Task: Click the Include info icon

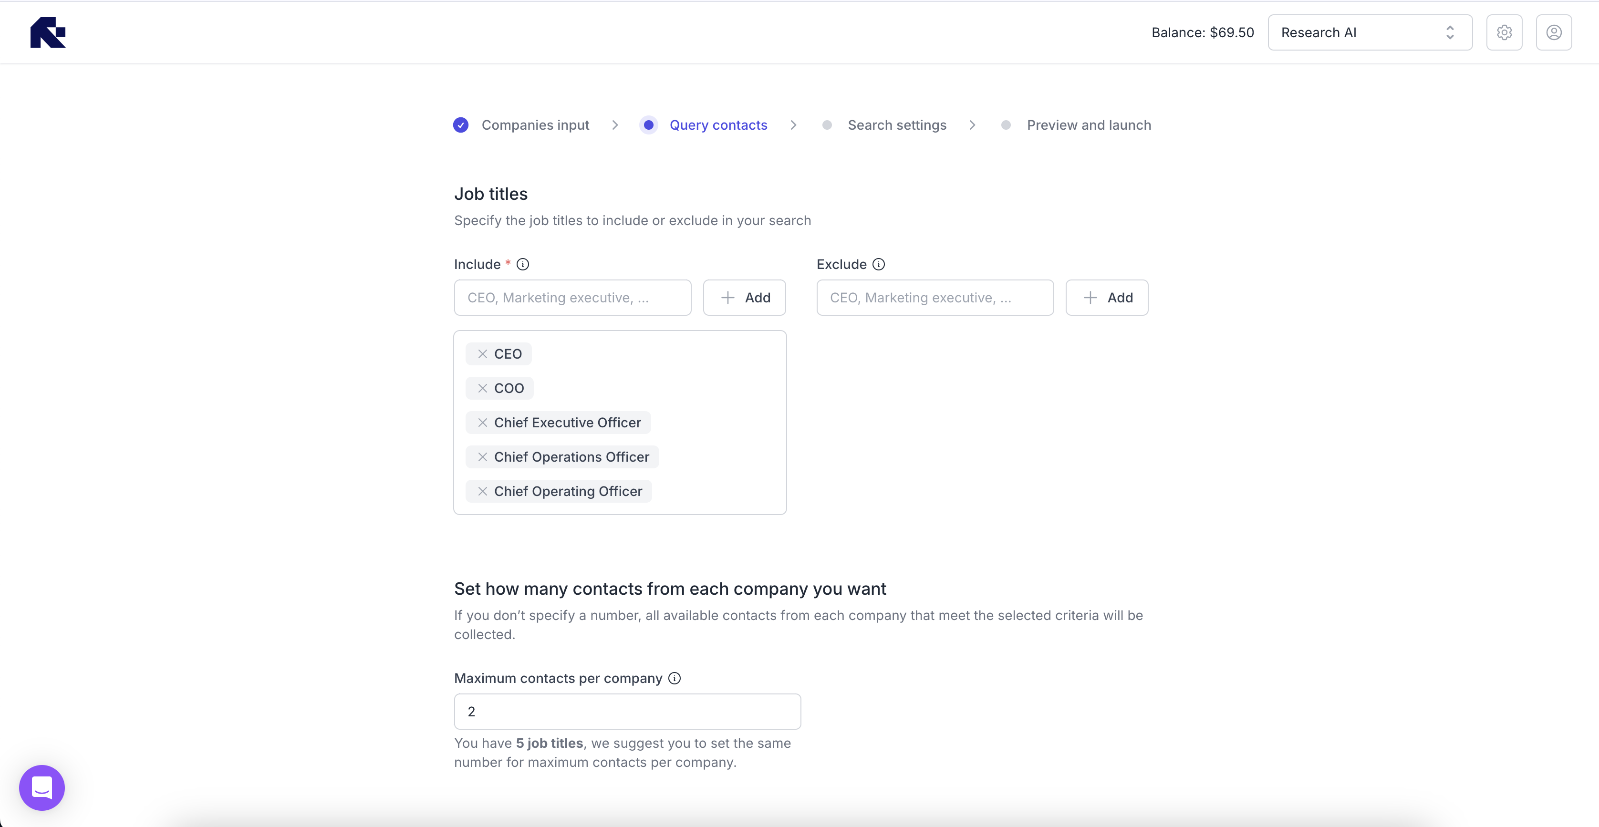Action: click(x=523, y=264)
